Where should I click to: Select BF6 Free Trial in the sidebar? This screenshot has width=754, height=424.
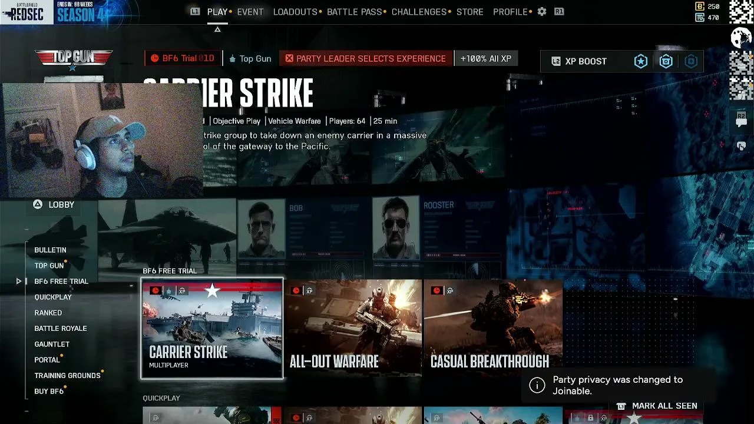61,281
